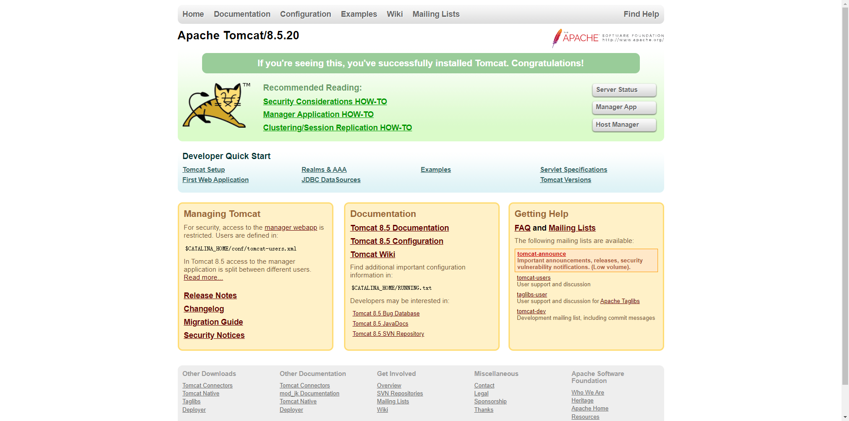Screen dimensions: 849x421
Task: Open Taglibs under Other Downloads
Action: pyautogui.click(x=191, y=402)
